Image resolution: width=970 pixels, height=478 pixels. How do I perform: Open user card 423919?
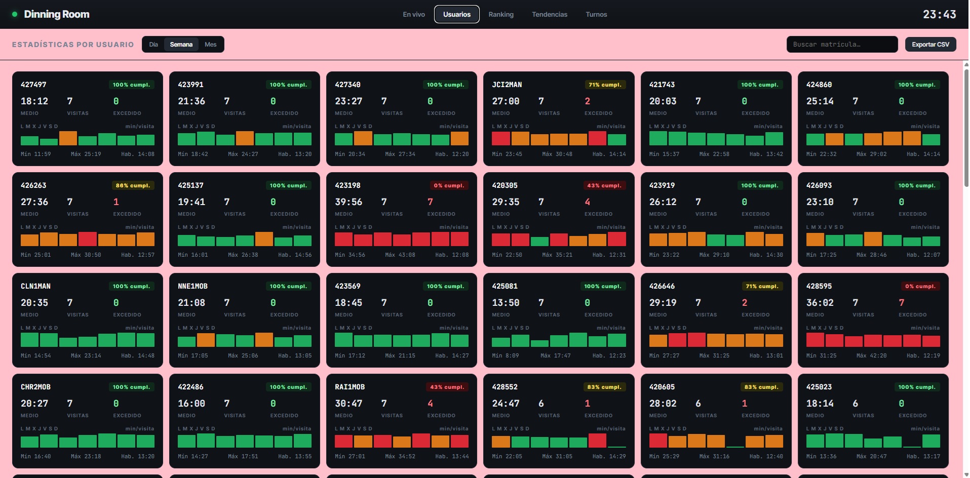click(x=716, y=219)
